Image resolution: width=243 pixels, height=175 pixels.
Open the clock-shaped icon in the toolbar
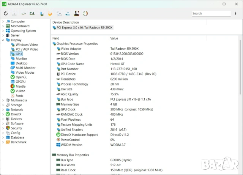click(x=85, y=14)
